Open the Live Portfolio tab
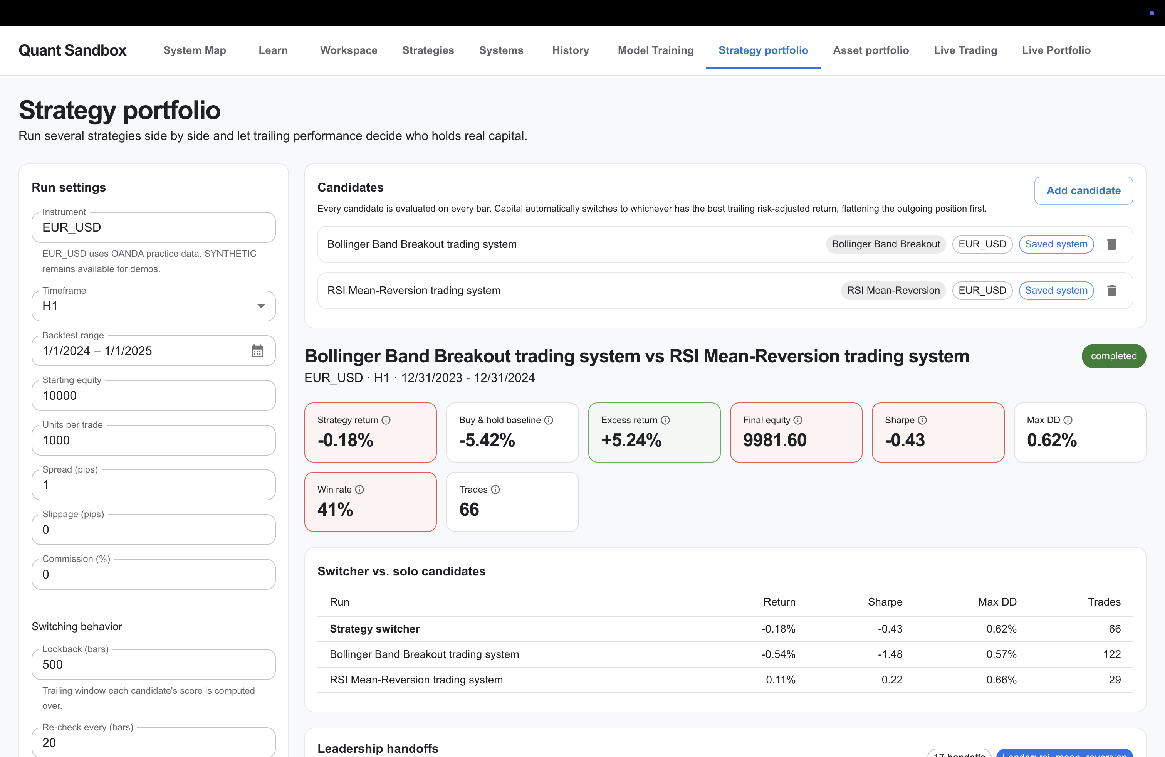 (x=1056, y=50)
